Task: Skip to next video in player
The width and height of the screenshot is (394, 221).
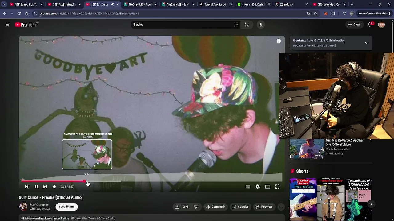Action: (x=45, y=187)
